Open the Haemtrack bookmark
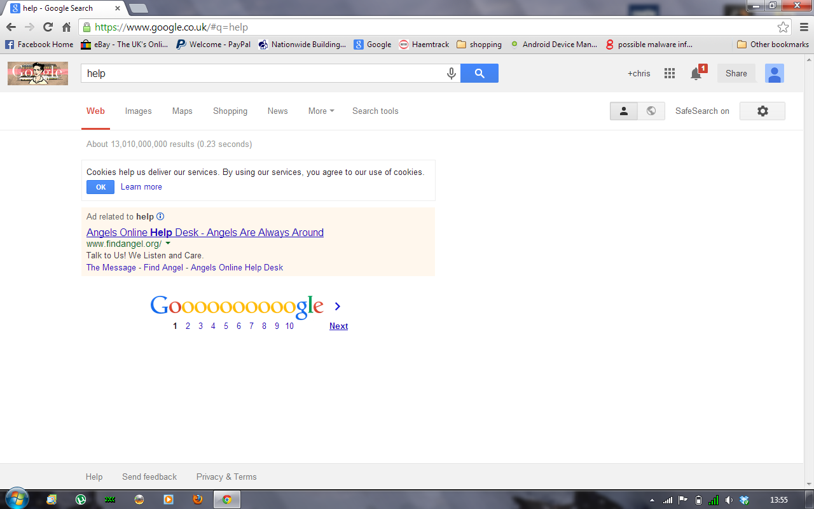 click(424, 45)
